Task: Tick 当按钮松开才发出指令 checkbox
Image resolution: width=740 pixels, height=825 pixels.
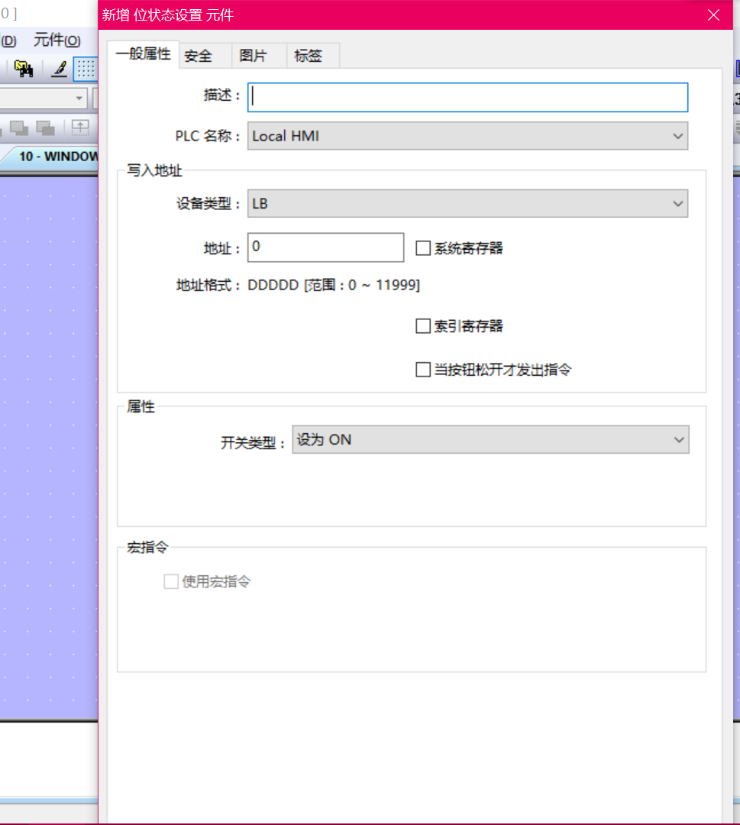Action: (423, 370)
